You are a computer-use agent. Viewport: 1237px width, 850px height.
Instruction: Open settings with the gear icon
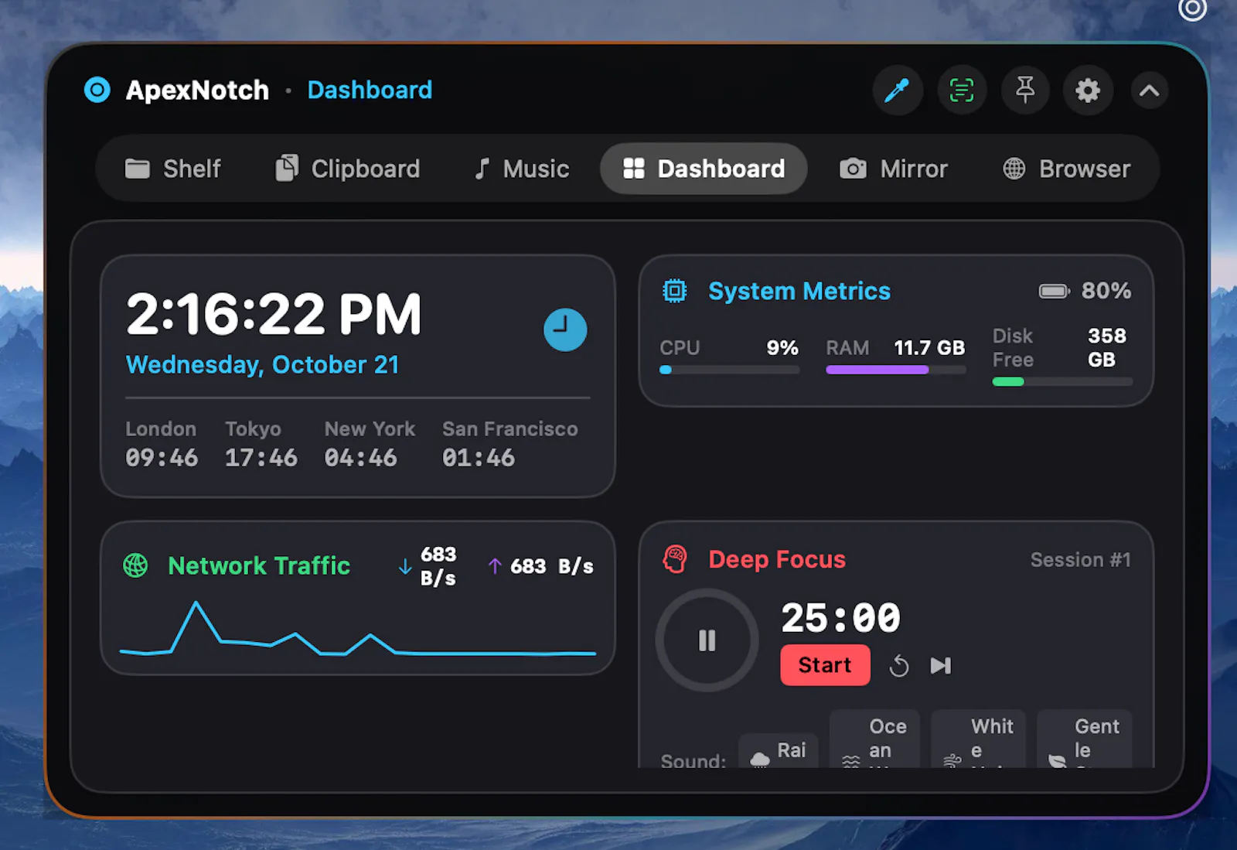[x=1088, y=90]
